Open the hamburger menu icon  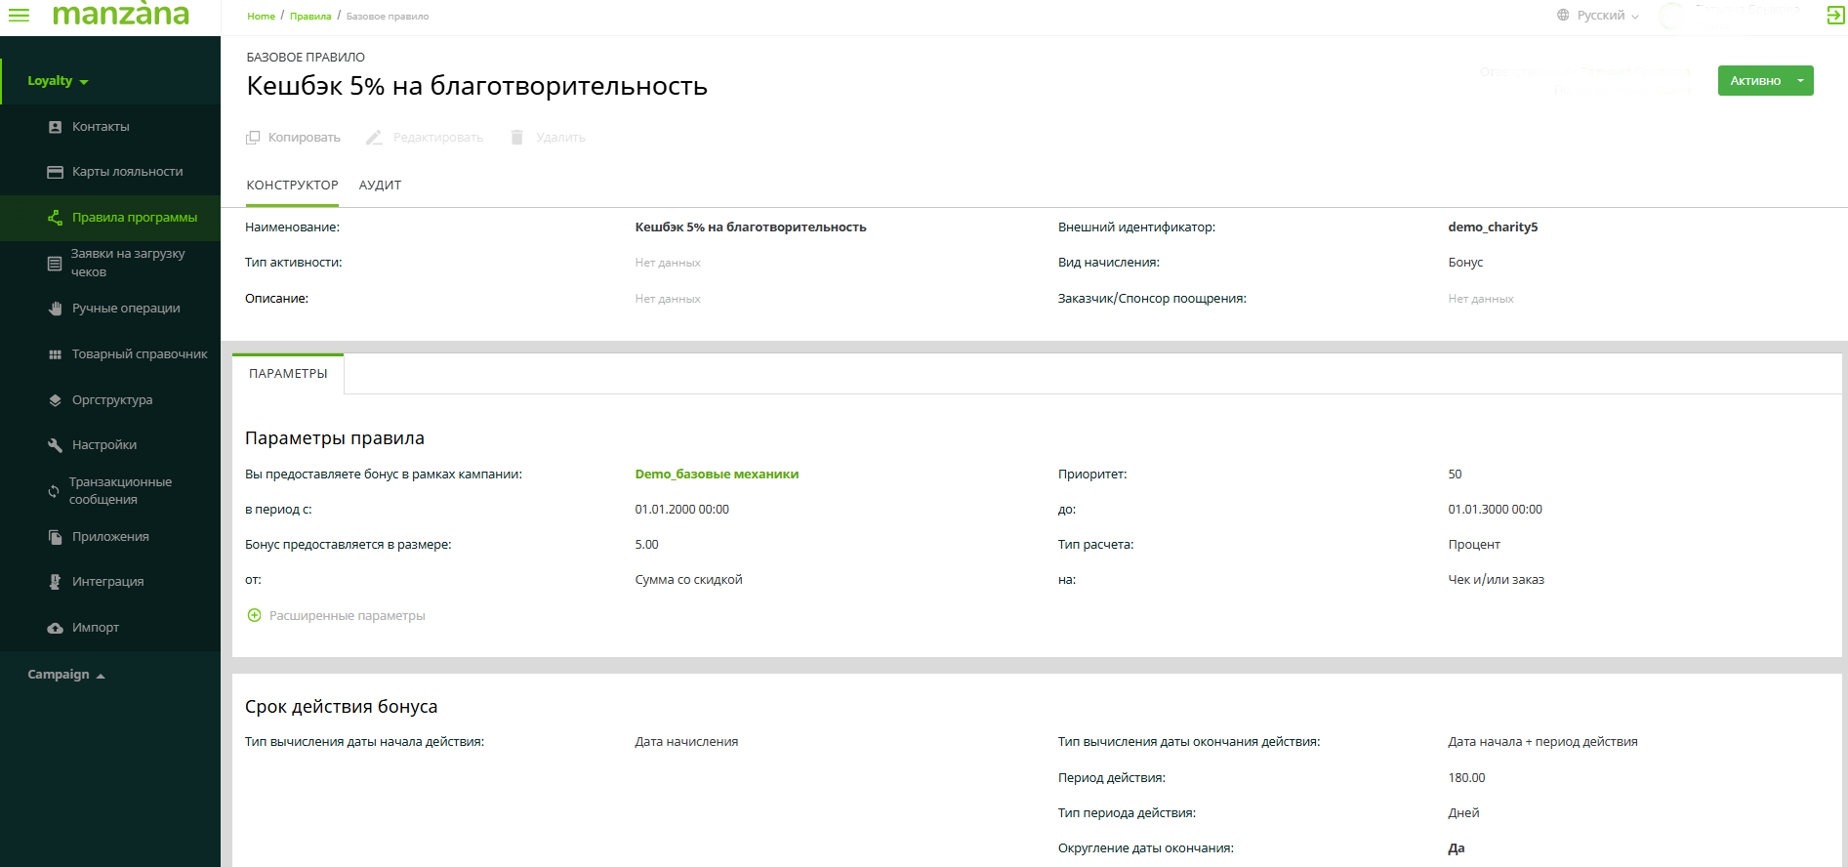[19, 15]
